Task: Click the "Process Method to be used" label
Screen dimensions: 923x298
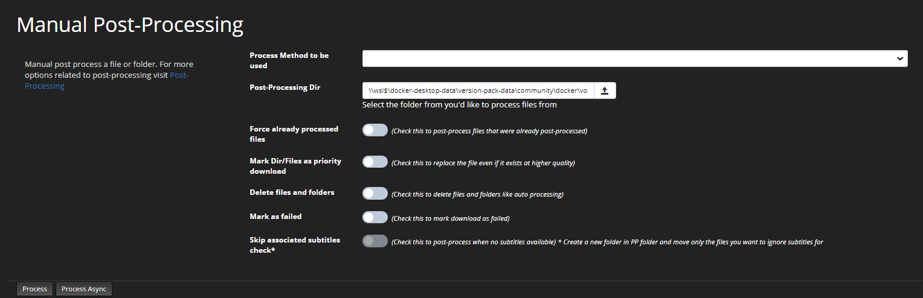Action: (x=289, y=60)
